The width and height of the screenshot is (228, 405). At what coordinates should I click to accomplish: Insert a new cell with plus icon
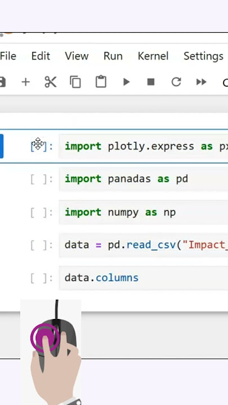coord(25,82)
